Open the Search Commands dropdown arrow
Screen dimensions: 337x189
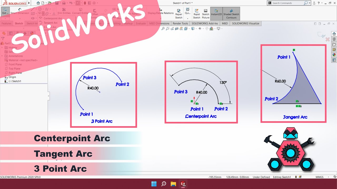pos(310,3)
